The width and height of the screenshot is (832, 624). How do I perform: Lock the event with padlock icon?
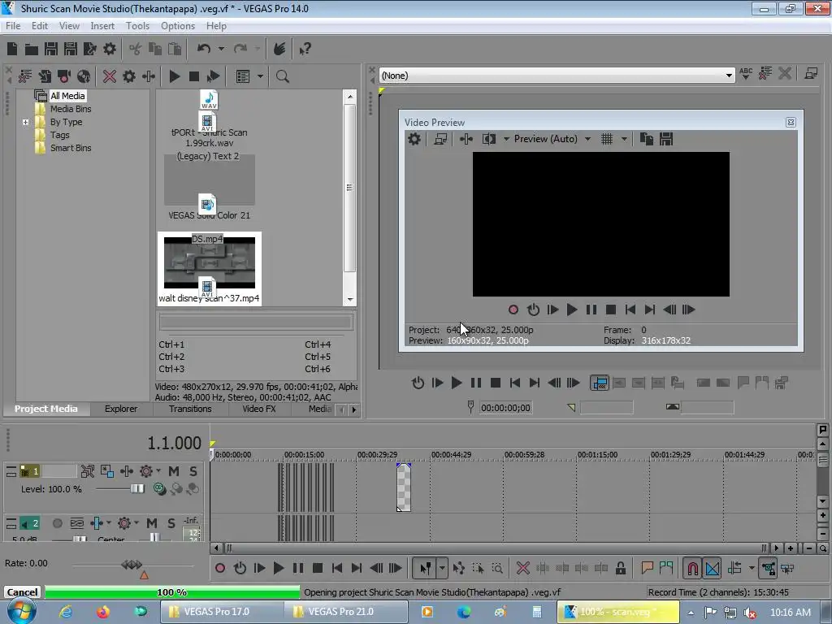pyautogui.click(x=620, y=568)
